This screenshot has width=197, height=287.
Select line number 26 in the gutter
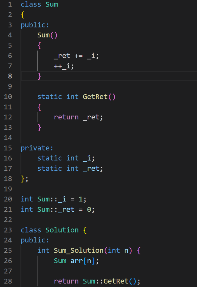[x=8, y=261]
